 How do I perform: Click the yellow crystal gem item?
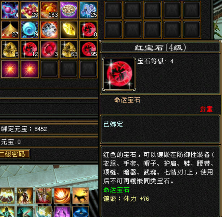(x=69, y=30)
